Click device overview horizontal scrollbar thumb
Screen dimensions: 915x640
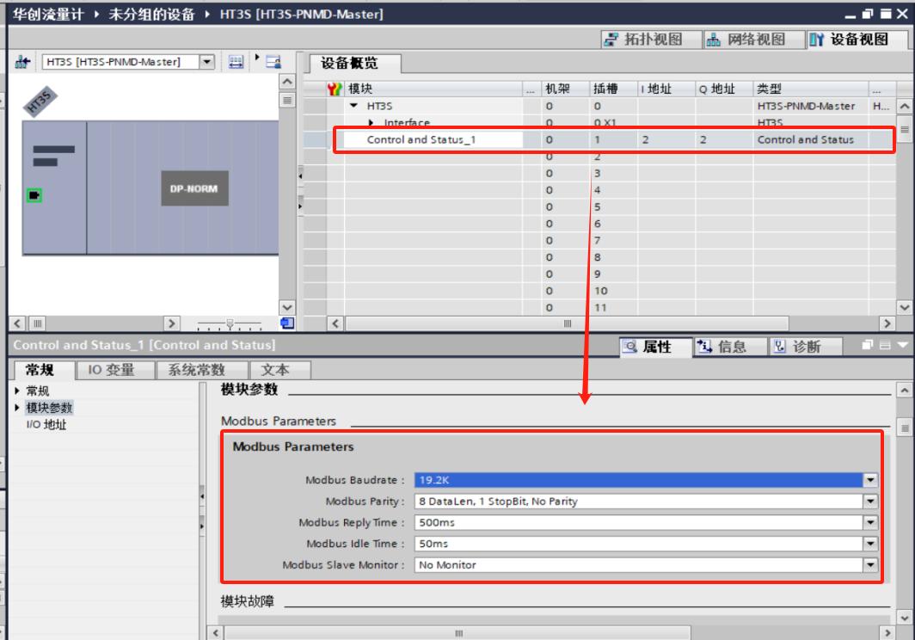(568, 323)
